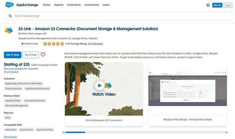Viewport: 235px width, 139px height.
Task: Select the Experience Cloud tag
Action: [45, 130]
